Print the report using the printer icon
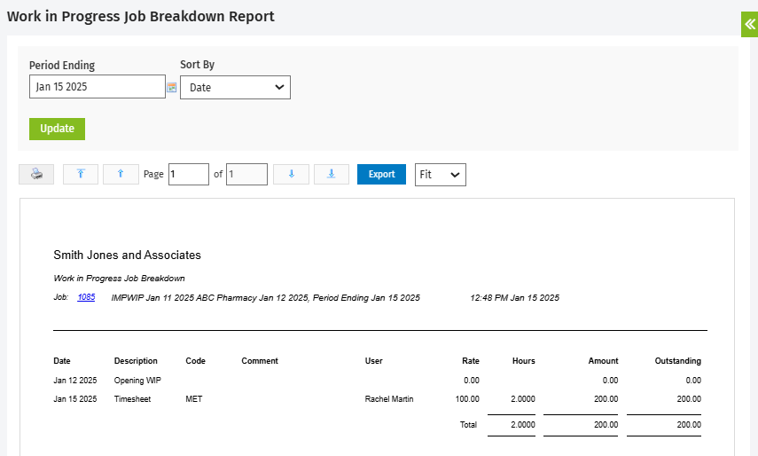The height and width of the screenshot is (456, 758). (36, 174)
